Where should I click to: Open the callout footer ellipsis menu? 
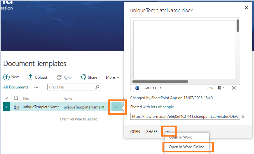click(167, 132)
